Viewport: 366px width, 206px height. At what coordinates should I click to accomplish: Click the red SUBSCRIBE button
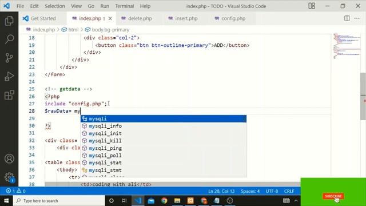[333, 196]
